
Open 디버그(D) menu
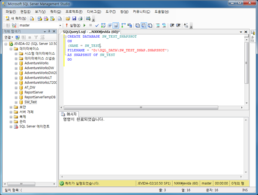tap(94, 12)
